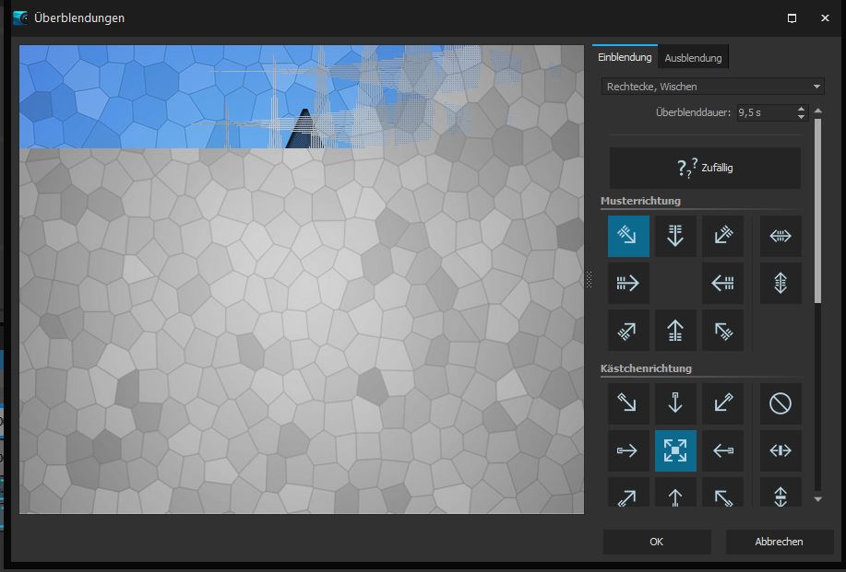Increase Überblenddauer with the up arrow
846x572 pixels.
800,109
